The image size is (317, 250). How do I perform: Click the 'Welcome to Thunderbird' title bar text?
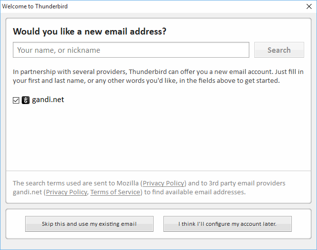pyautogui.click(x=35, y=6)
